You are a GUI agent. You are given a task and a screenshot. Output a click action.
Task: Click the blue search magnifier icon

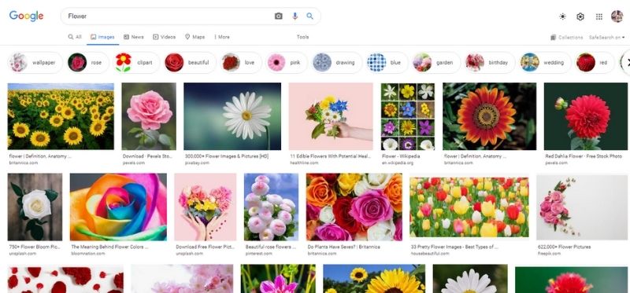click(x=309, y=16)
